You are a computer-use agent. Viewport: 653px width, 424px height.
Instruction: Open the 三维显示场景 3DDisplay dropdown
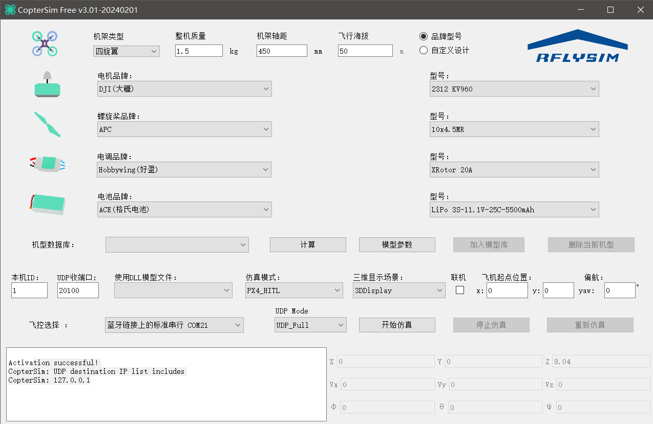tap(399, 290)
